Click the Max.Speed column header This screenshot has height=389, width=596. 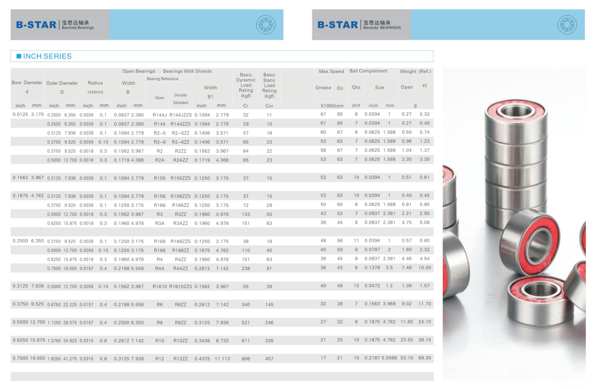point(331,72)
